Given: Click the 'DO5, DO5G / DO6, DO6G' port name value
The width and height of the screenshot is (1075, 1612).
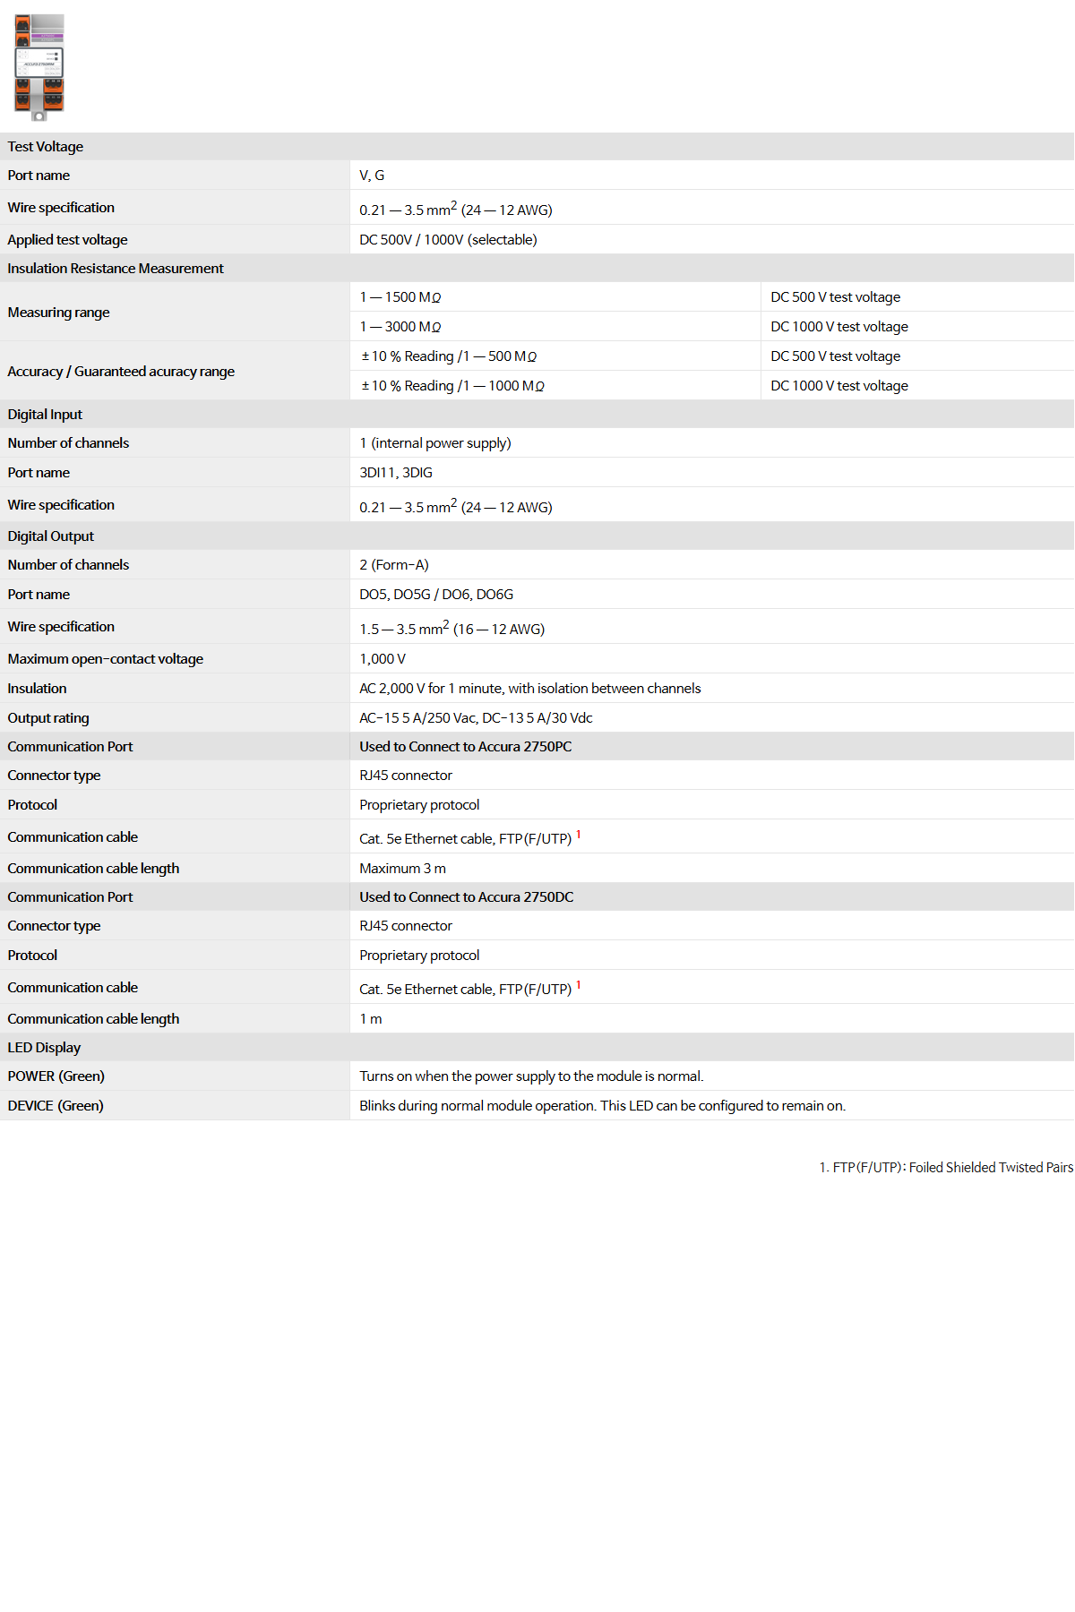Looking at the screenshot, I should tap(436, 595).
